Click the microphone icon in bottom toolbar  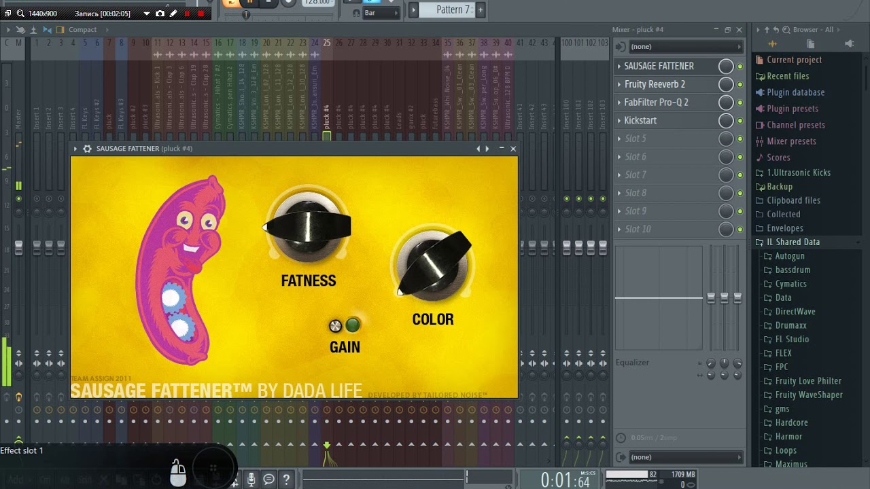(251, 479)
